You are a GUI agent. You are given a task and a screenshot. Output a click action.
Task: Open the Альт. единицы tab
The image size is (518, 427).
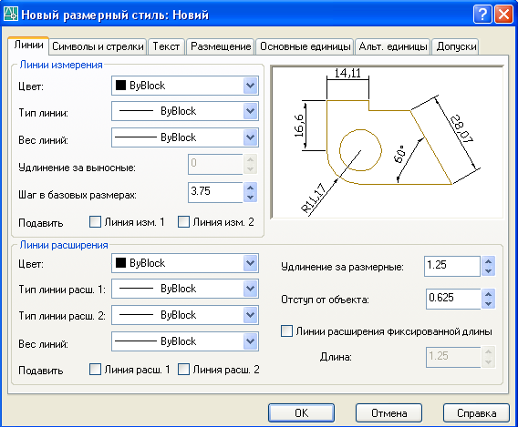[x=393, y=46]
